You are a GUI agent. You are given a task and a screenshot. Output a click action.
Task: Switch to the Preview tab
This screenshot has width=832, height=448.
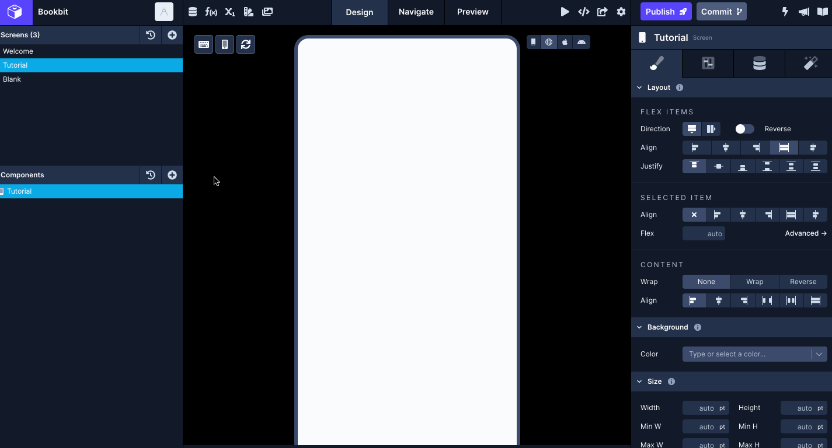click(472, 12)
